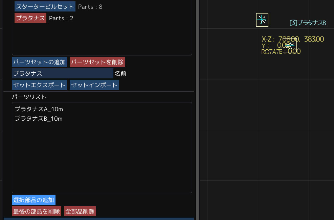Select tree marker overlapping the coordinate readout

(290, 45)
